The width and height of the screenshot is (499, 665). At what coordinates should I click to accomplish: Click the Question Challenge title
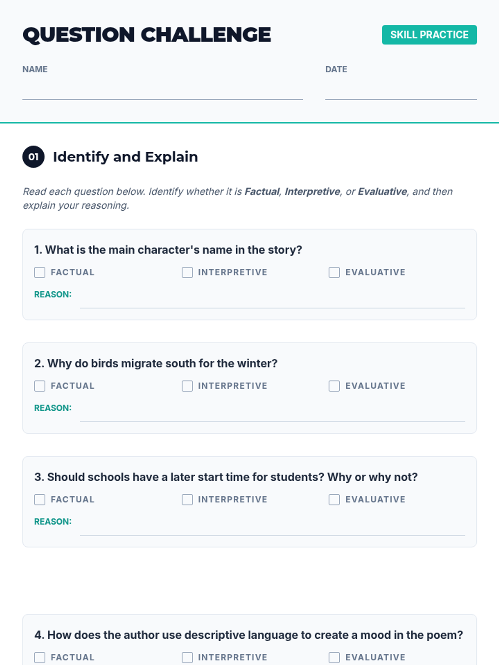pos(147,35)
